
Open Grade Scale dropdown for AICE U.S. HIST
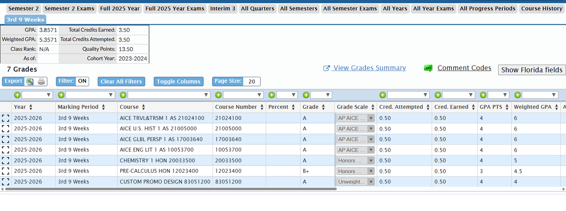tap(356, 129)
